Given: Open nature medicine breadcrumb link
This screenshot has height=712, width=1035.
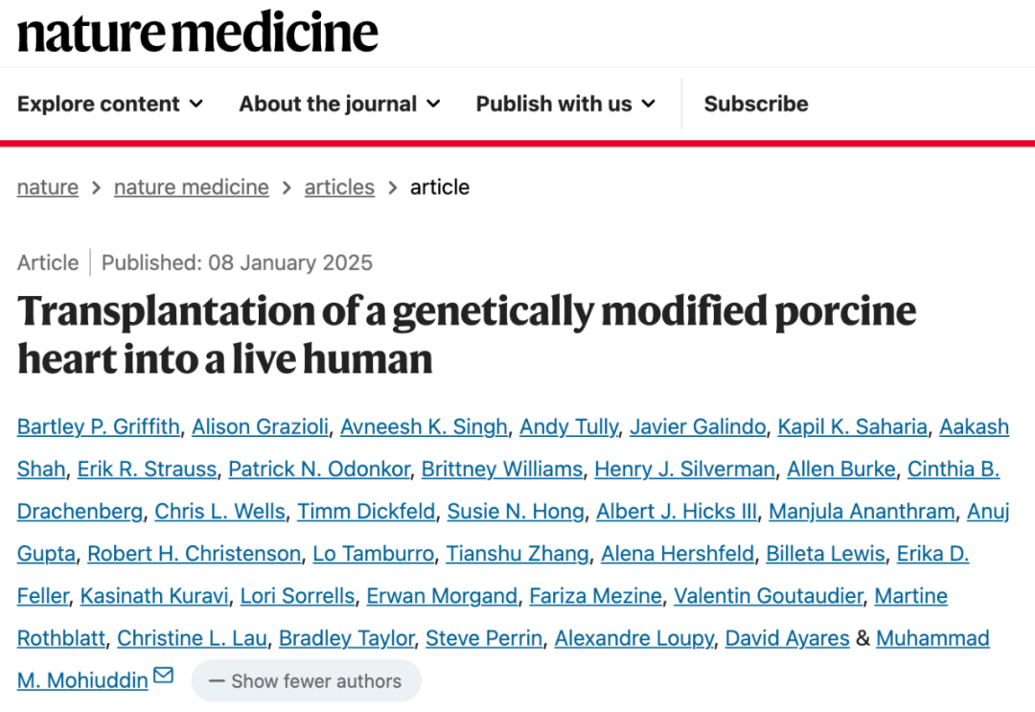Looking at the screenshot, I should point(192,188).
